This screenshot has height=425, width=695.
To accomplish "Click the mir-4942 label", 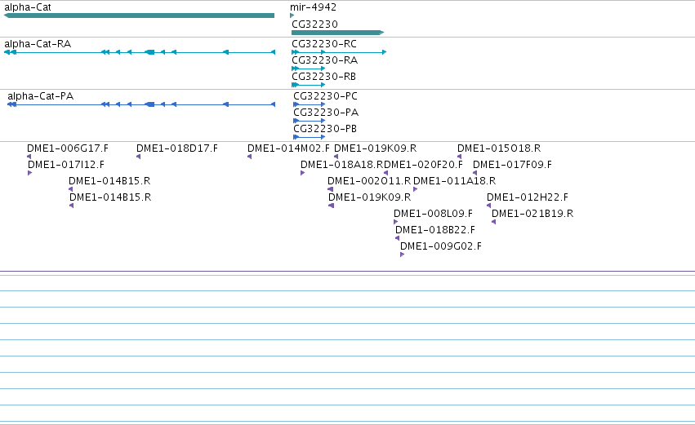I will point(313,7).
